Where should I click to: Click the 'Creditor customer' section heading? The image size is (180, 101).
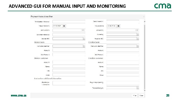tap(95, 58)
